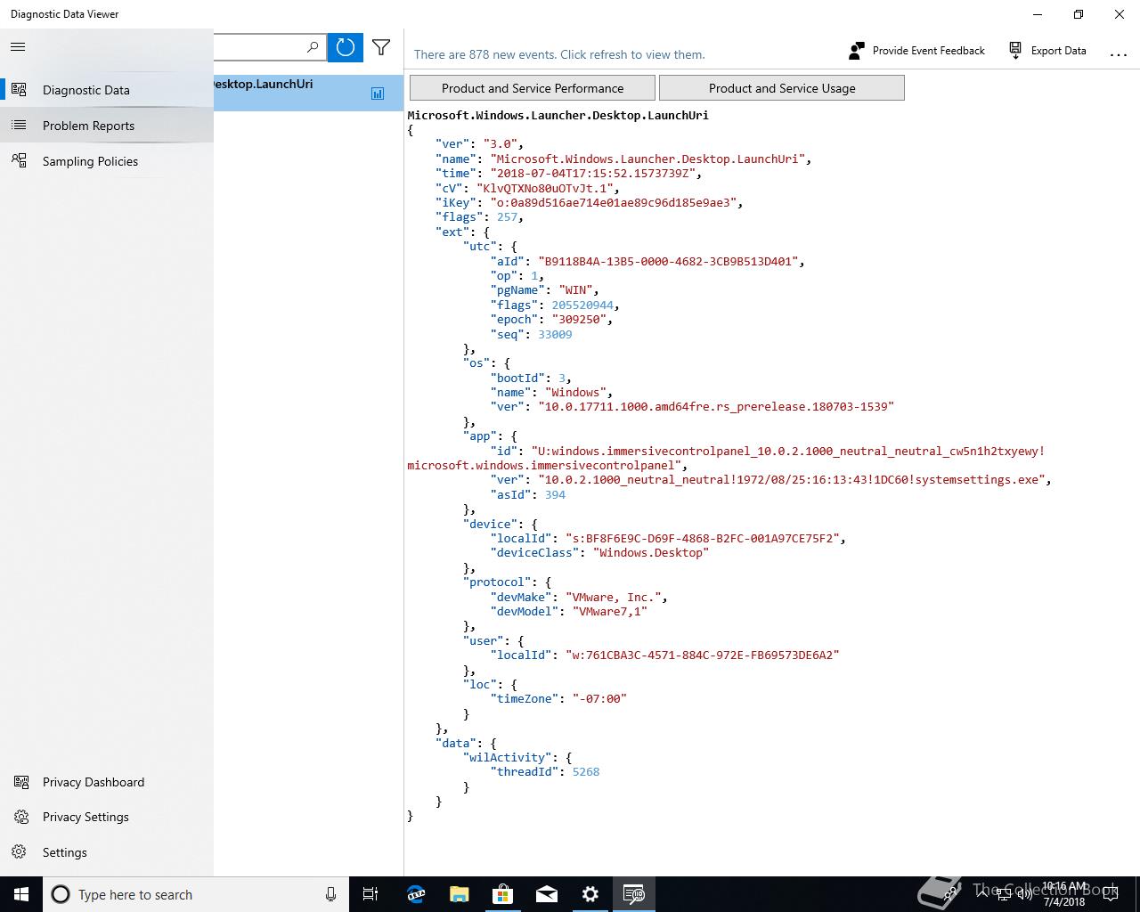Click the Diagnostic Data sidebar icon
This screenshot has height=912, width=1140.
[x=19, y=90]
